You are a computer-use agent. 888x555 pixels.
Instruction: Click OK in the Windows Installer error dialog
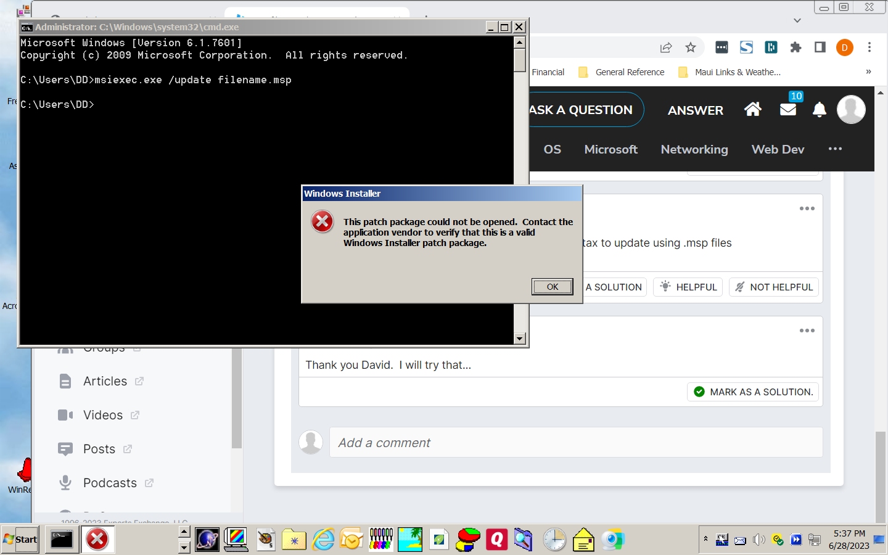[x=553, y=287]
